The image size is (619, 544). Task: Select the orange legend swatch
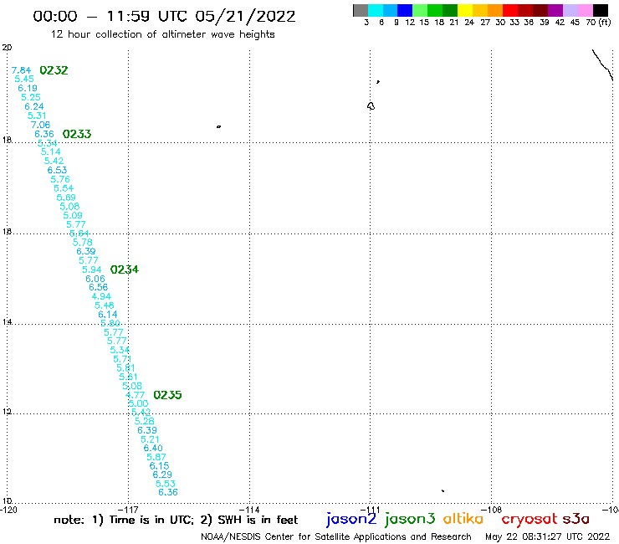click(x=495, y=10)
